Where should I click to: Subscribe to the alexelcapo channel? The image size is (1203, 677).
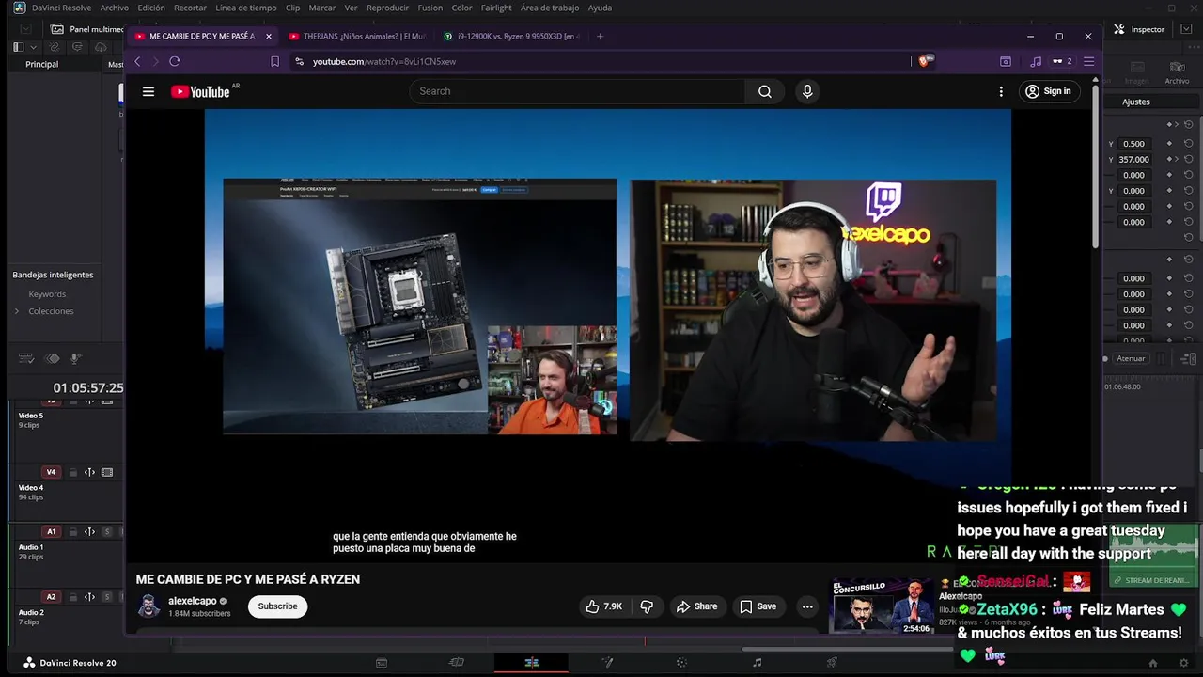tap(277, 606)
